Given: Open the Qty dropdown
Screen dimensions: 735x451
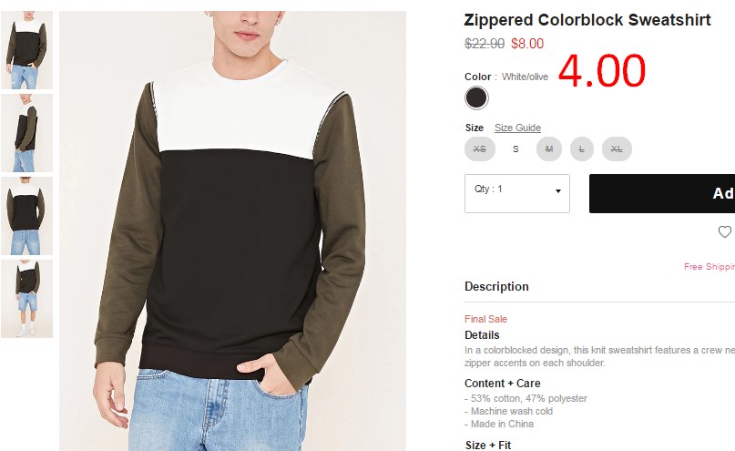Looking at the screenshot, I should [x=517, y=194].
